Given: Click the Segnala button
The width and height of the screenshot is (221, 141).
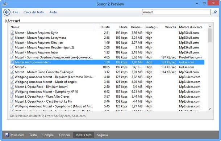Looking at the screenshot, I should coord(102,135).
